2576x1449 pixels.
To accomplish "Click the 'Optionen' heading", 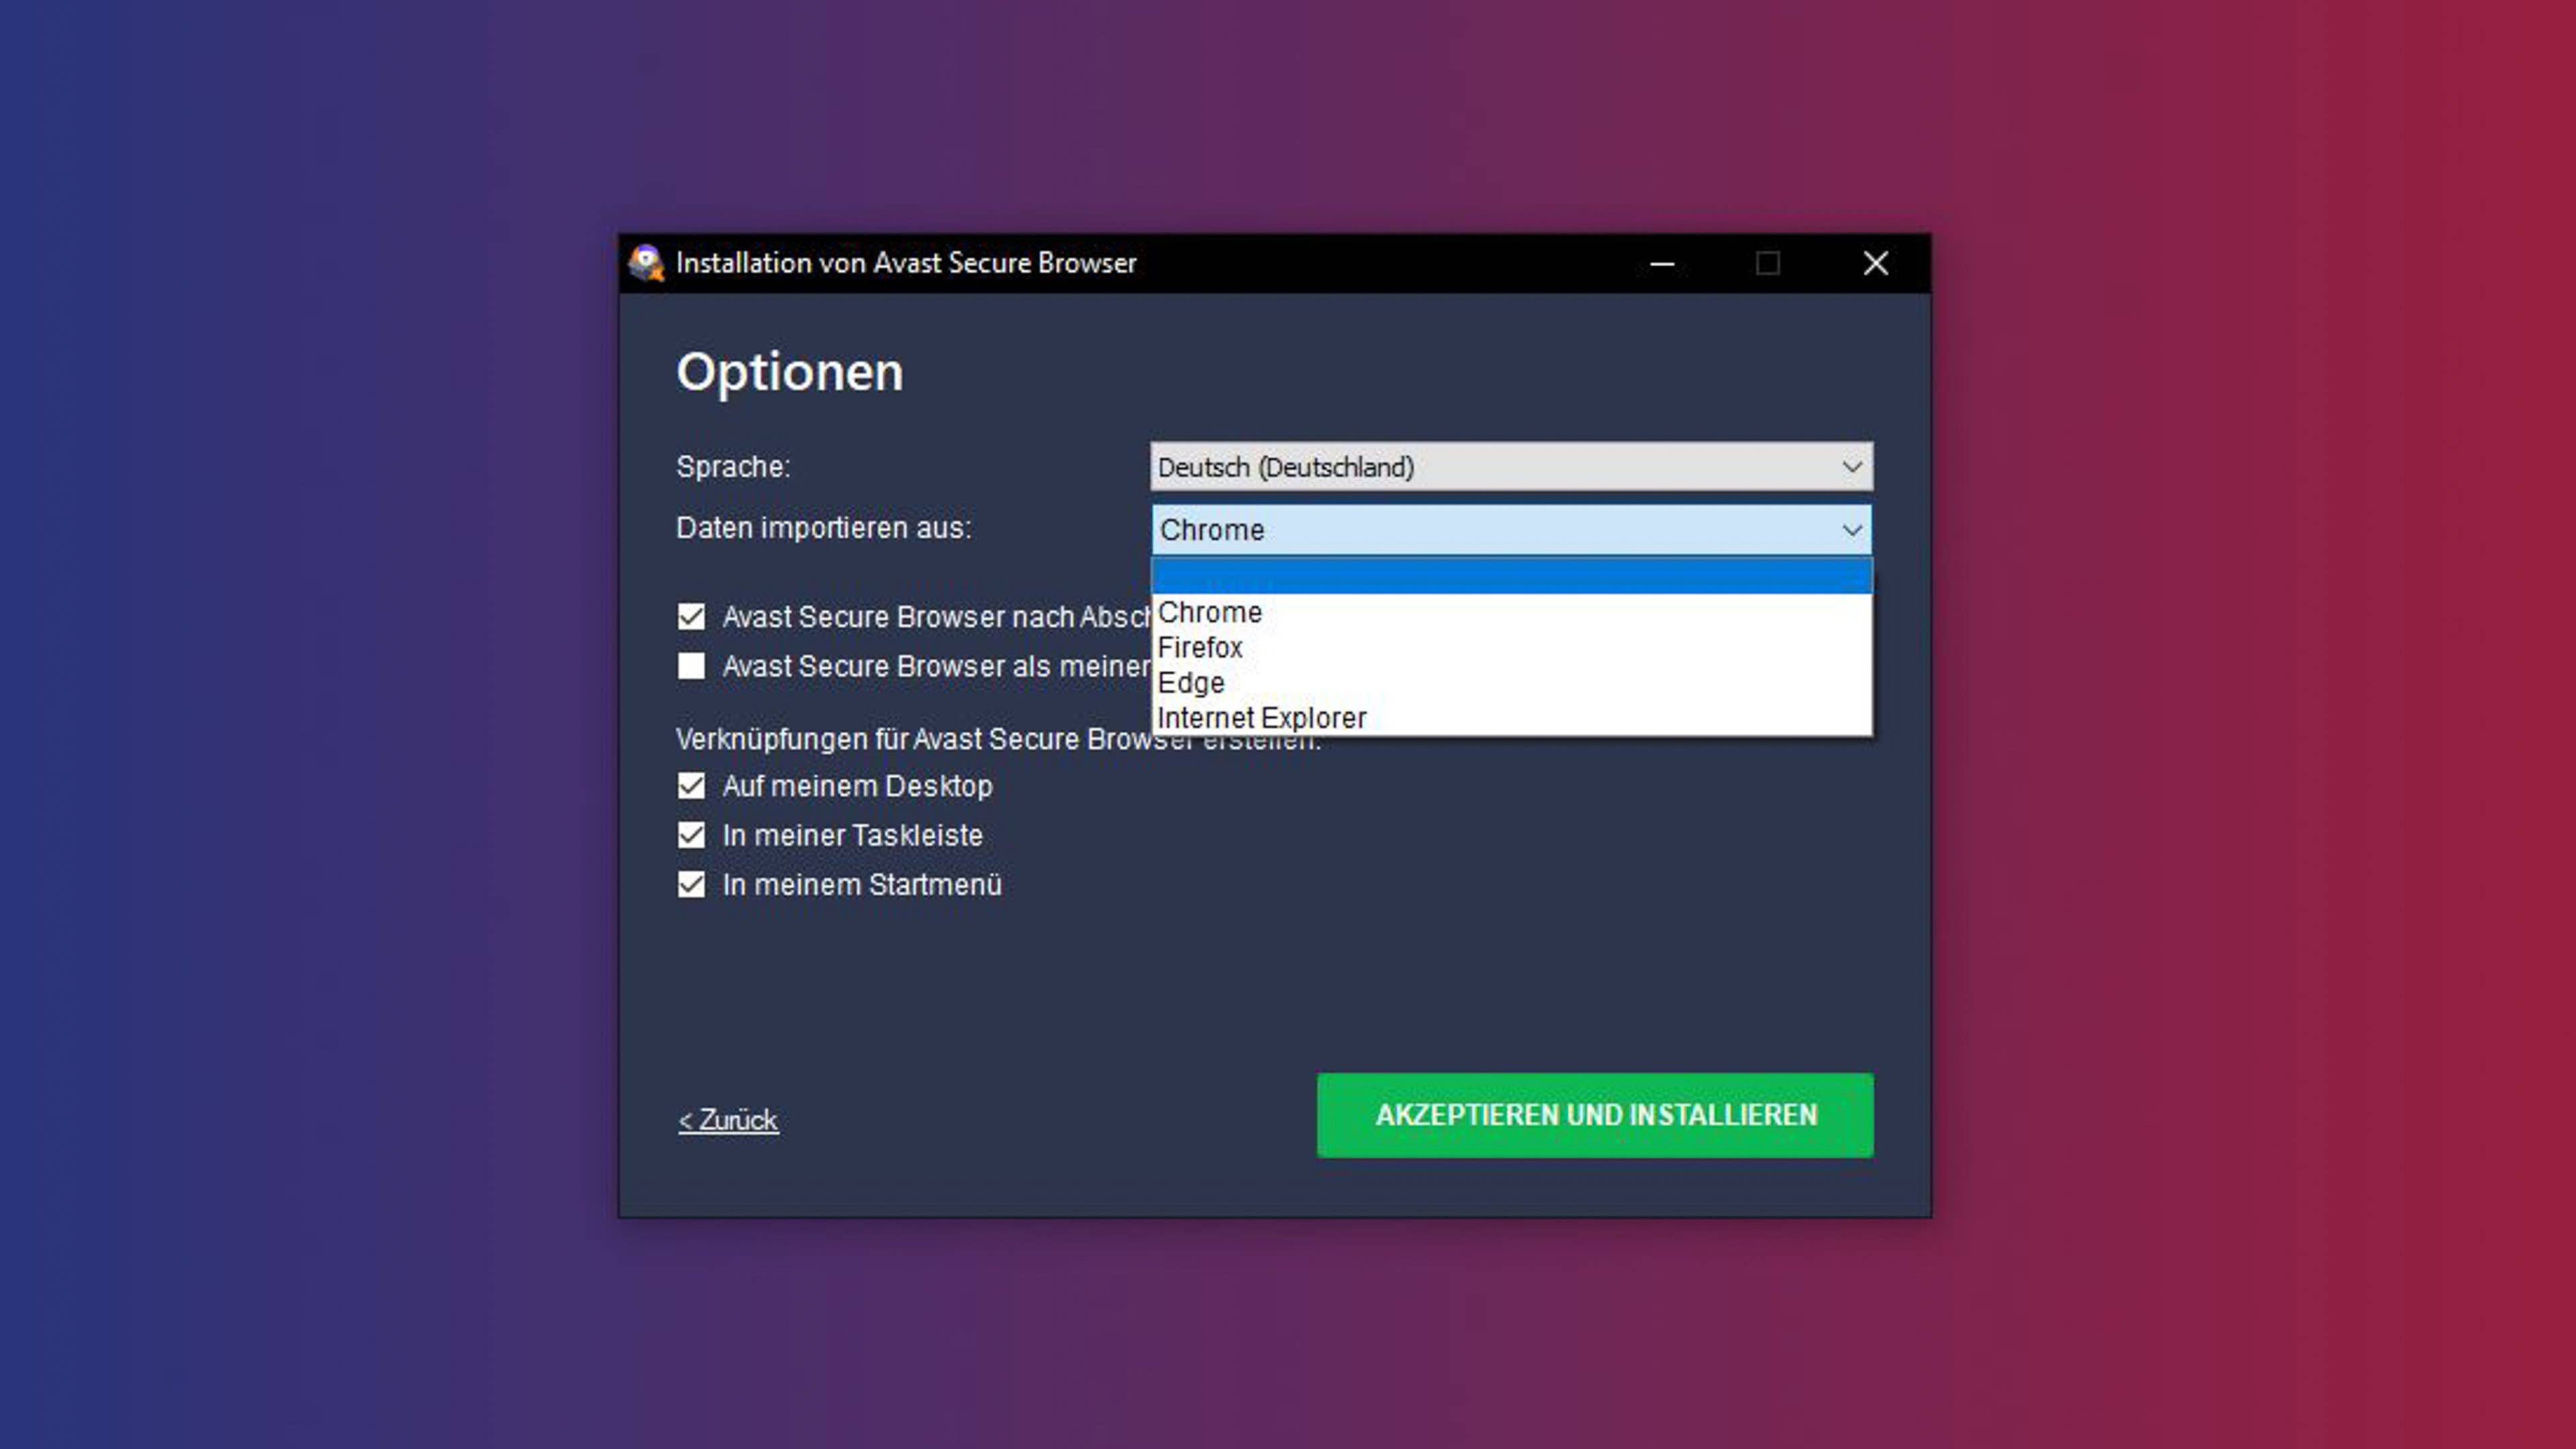I will coord(790,373).
